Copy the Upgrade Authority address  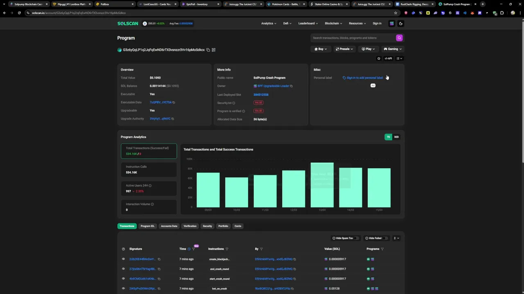coord(172,119)
